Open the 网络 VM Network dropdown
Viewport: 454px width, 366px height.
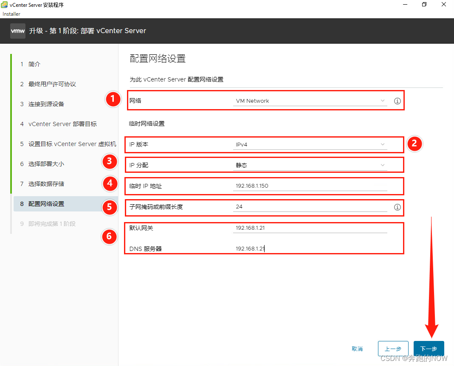pos(310,101)
